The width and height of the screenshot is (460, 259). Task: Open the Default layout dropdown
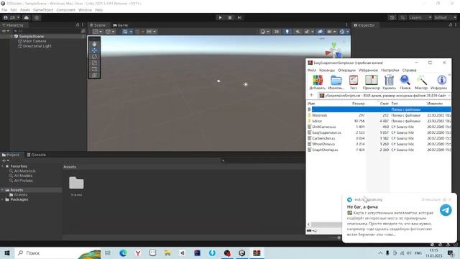pos(445,17)
